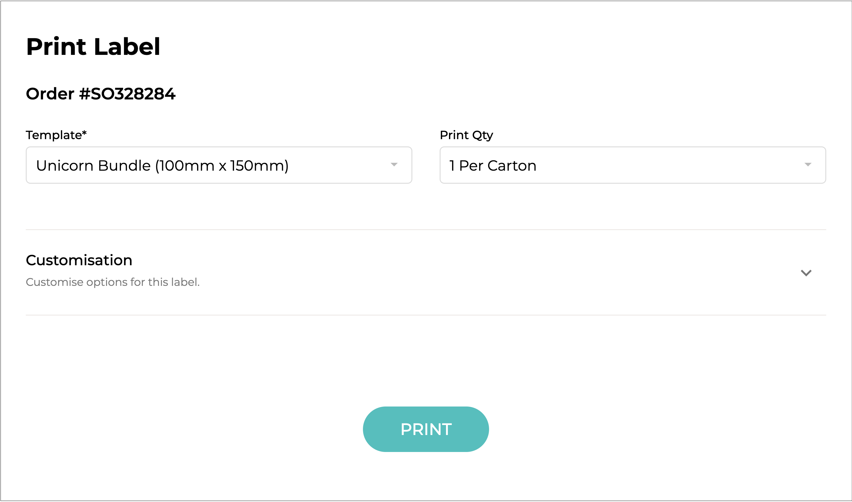Click the divider line below Customisation

(426, 315)
